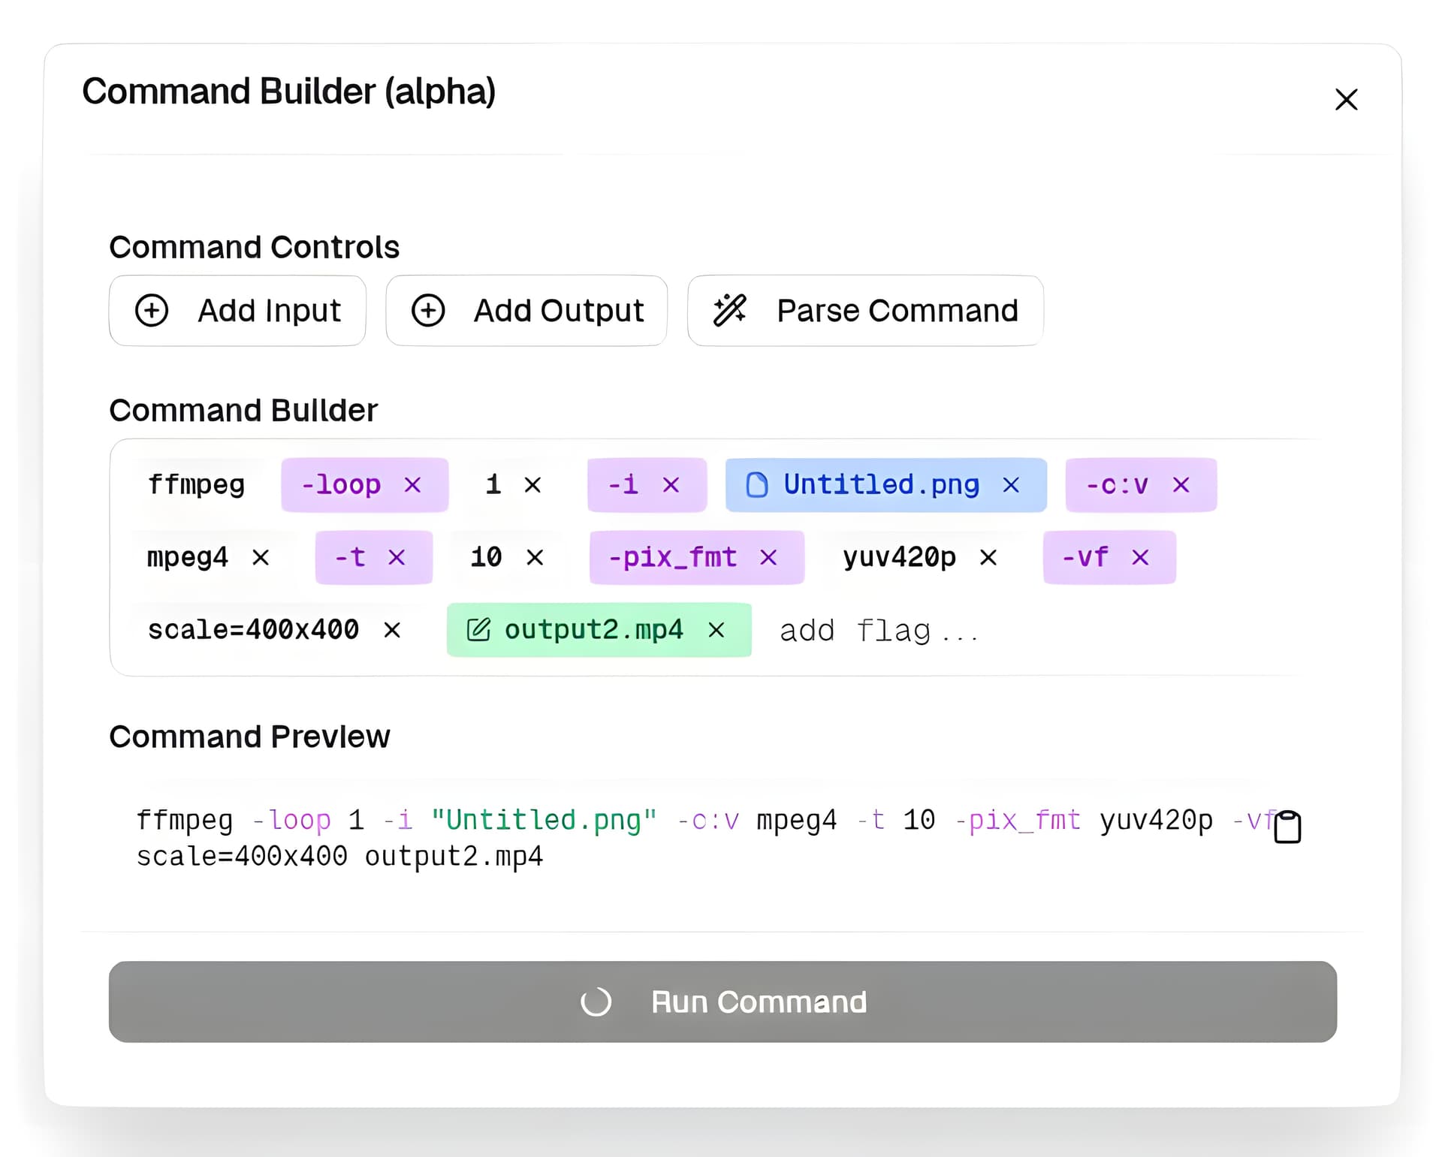Click the plus circle icon in Add Output
The height and width of the screenshot is (1157, 1442).
point(428,310)
